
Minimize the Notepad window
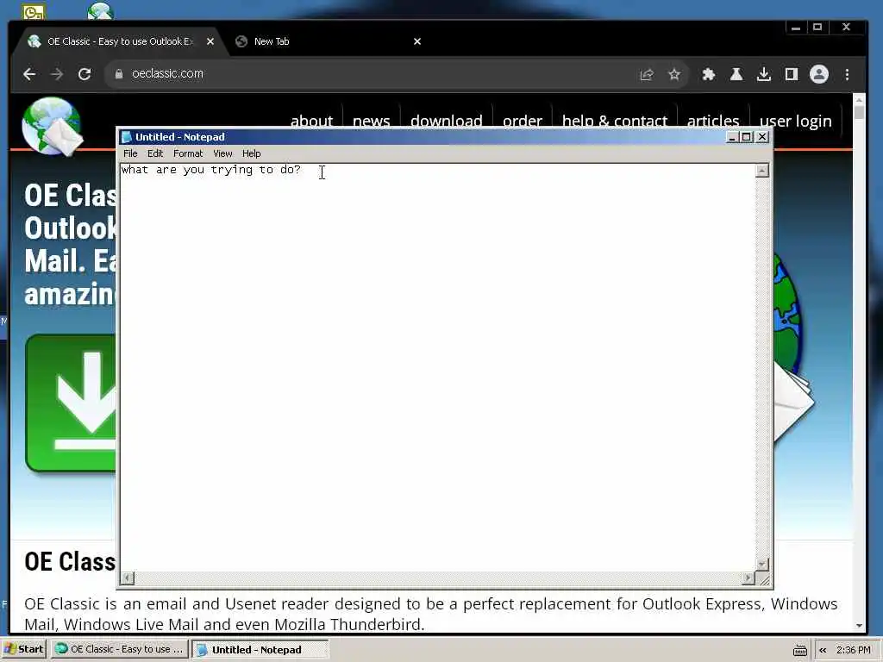732,137
